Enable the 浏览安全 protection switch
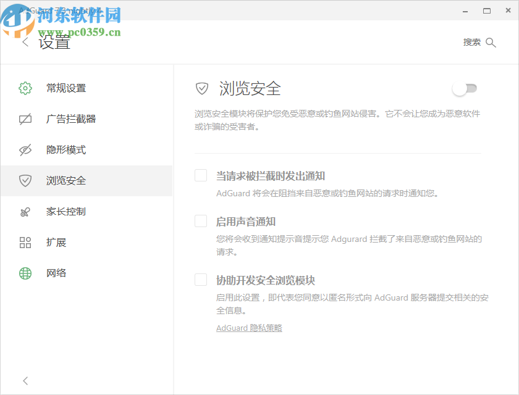Screen dimensions: 519x395 (x=465, y=89)
